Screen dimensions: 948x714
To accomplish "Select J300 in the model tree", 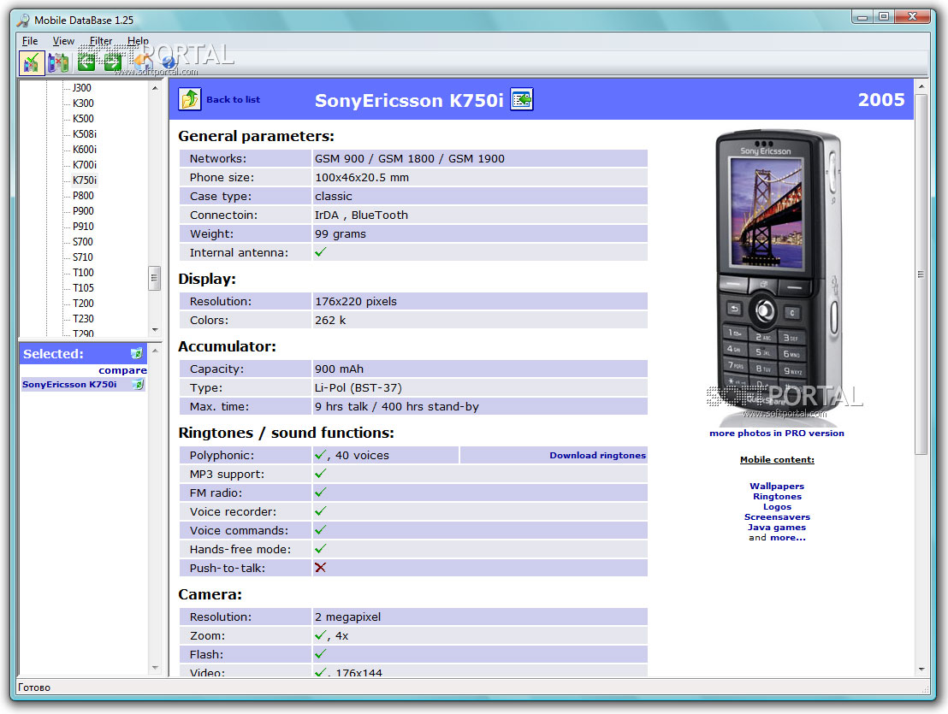I will [82, 87].
